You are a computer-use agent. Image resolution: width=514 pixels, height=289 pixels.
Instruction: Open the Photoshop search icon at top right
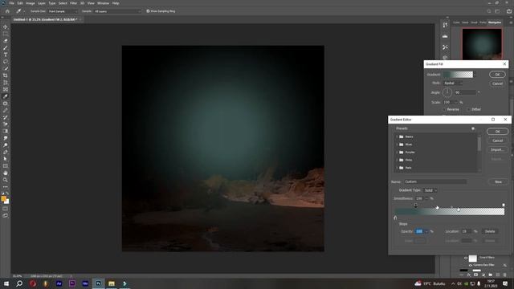489,11
